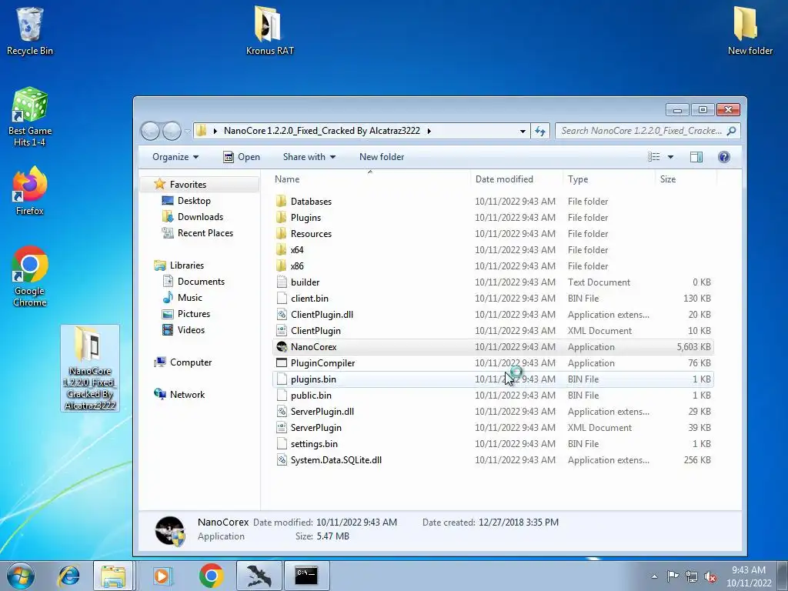Select Documents library
The width and height of the screenshot is (788, 591).
[201, 282]
